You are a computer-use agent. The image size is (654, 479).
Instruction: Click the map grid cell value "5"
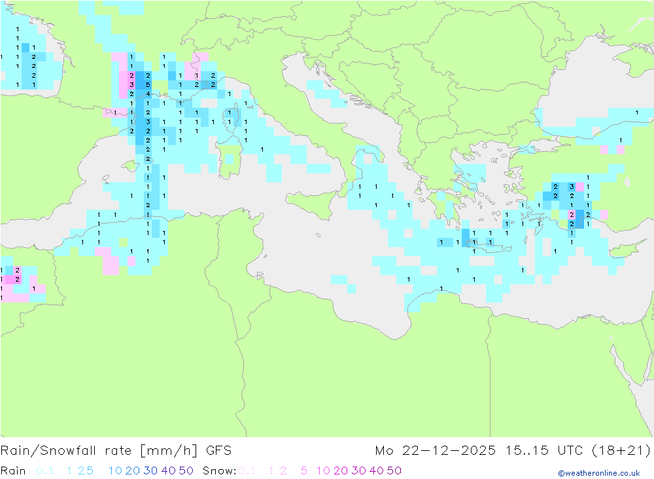pyautogui.click(x=148, y=85)
